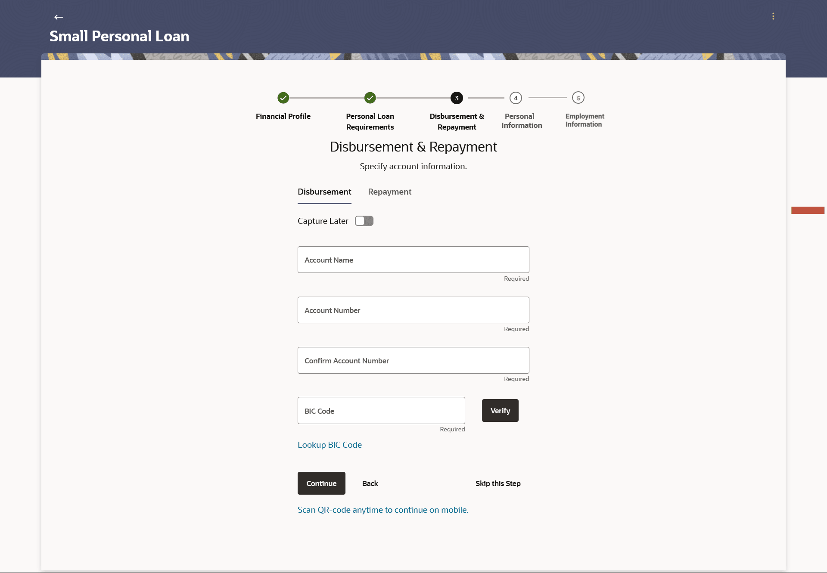Click the back arrow icon

coord(59,17)
